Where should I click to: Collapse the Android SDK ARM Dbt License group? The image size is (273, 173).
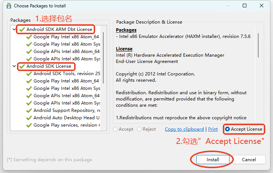[x=14, y=29]
